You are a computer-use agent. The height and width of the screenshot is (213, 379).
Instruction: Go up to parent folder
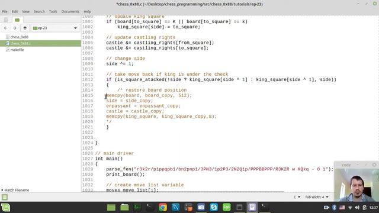pos(25,28)
